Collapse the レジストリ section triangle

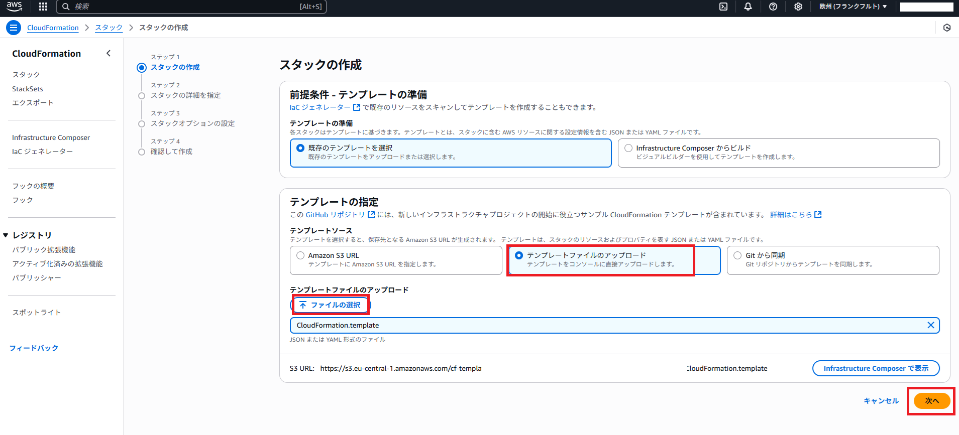6,235
